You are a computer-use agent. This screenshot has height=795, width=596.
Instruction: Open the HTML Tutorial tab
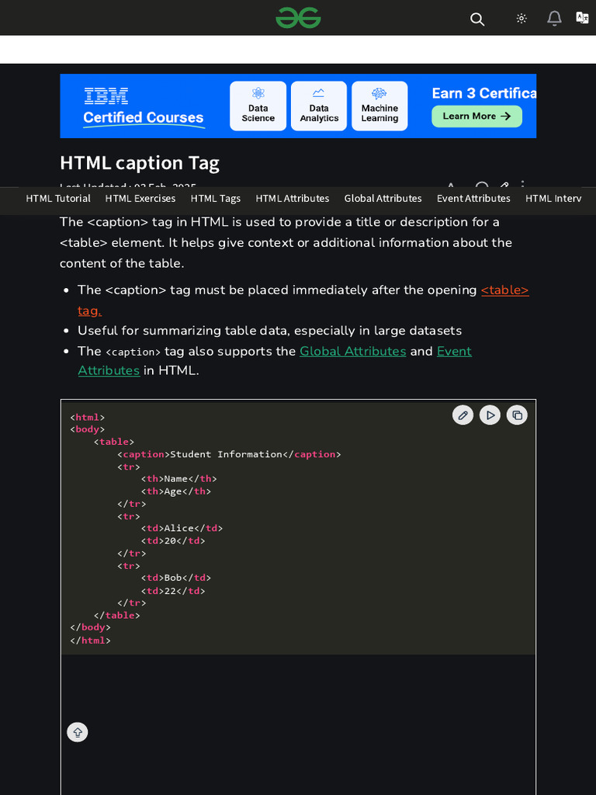click(x=58, y=198)
